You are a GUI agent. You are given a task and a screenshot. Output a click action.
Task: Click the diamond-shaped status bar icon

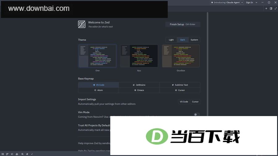coord(27,154)
